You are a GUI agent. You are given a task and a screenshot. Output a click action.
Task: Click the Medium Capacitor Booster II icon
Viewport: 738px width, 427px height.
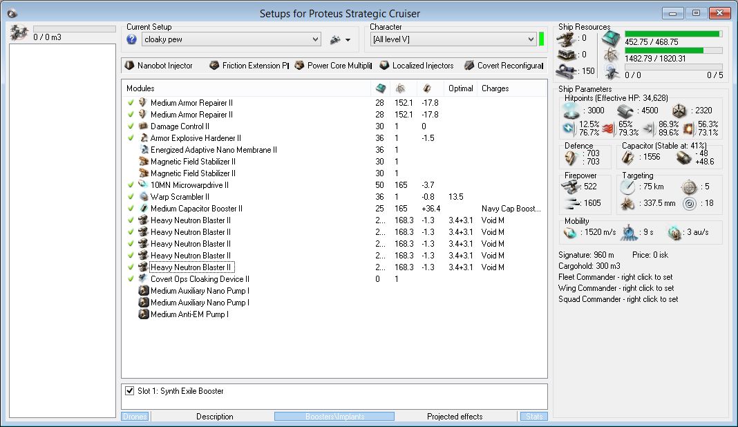click(x=144, y=209)
